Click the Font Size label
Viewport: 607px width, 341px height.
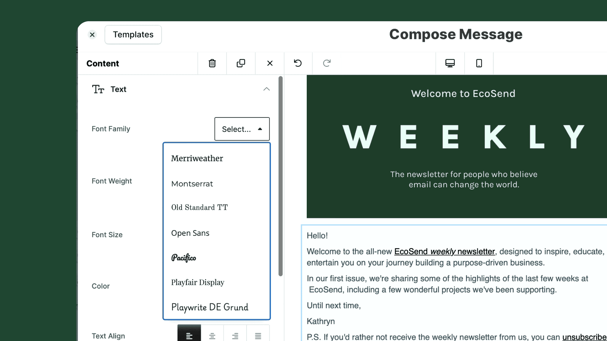(x=107, y=235)
